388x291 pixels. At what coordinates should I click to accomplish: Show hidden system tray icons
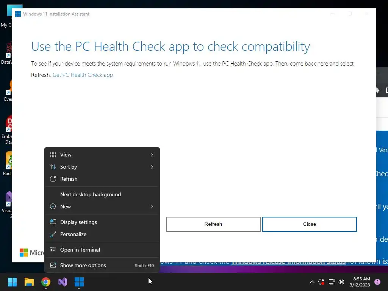pyautogui.click(x=312, y=282)
